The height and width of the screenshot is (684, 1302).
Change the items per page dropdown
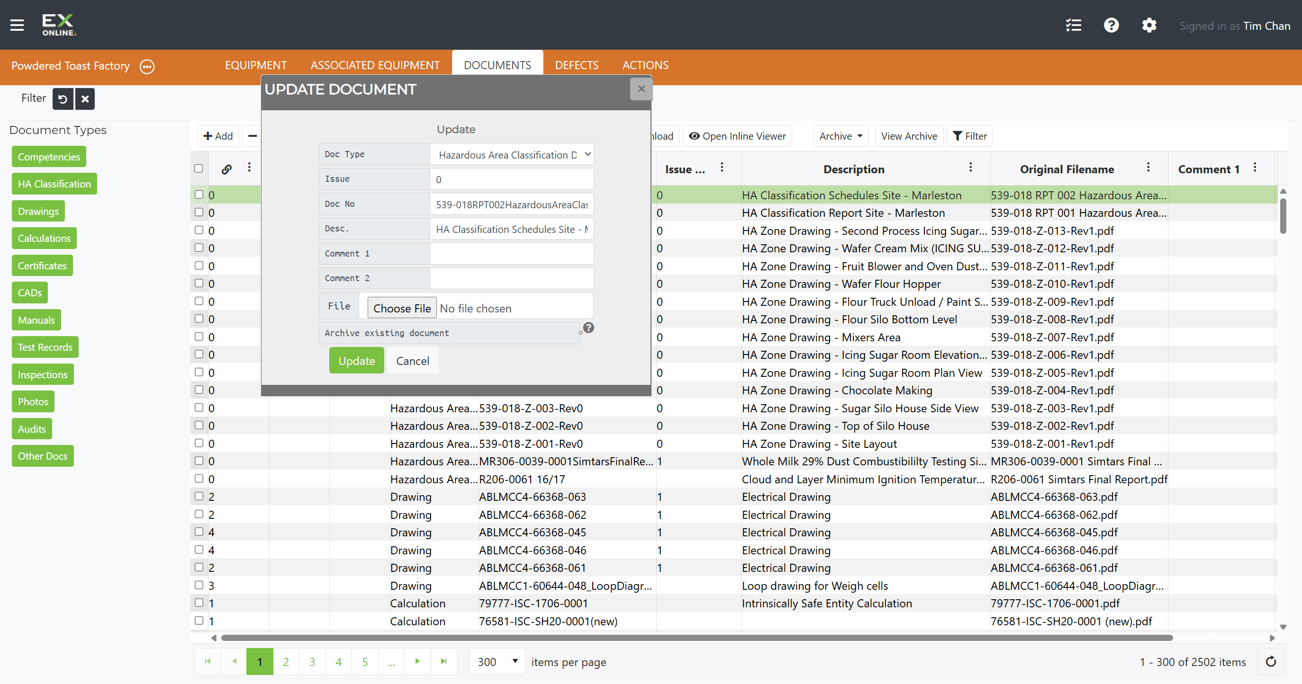point(497,662)
